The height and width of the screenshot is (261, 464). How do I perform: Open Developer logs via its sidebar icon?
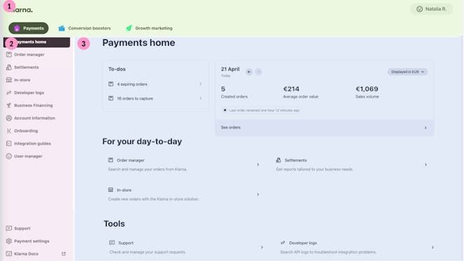tap(9, 93)
